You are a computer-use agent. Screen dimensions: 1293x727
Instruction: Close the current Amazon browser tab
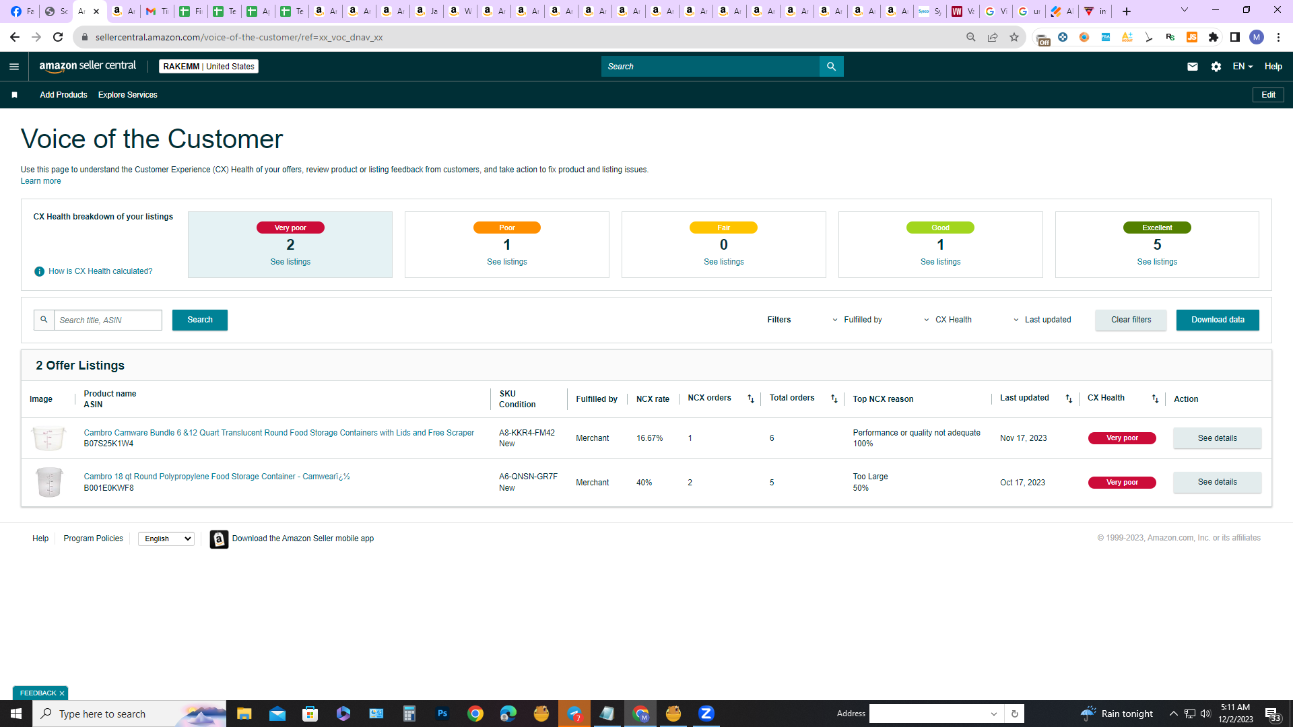pyautogui.click(x=96, y=11)
